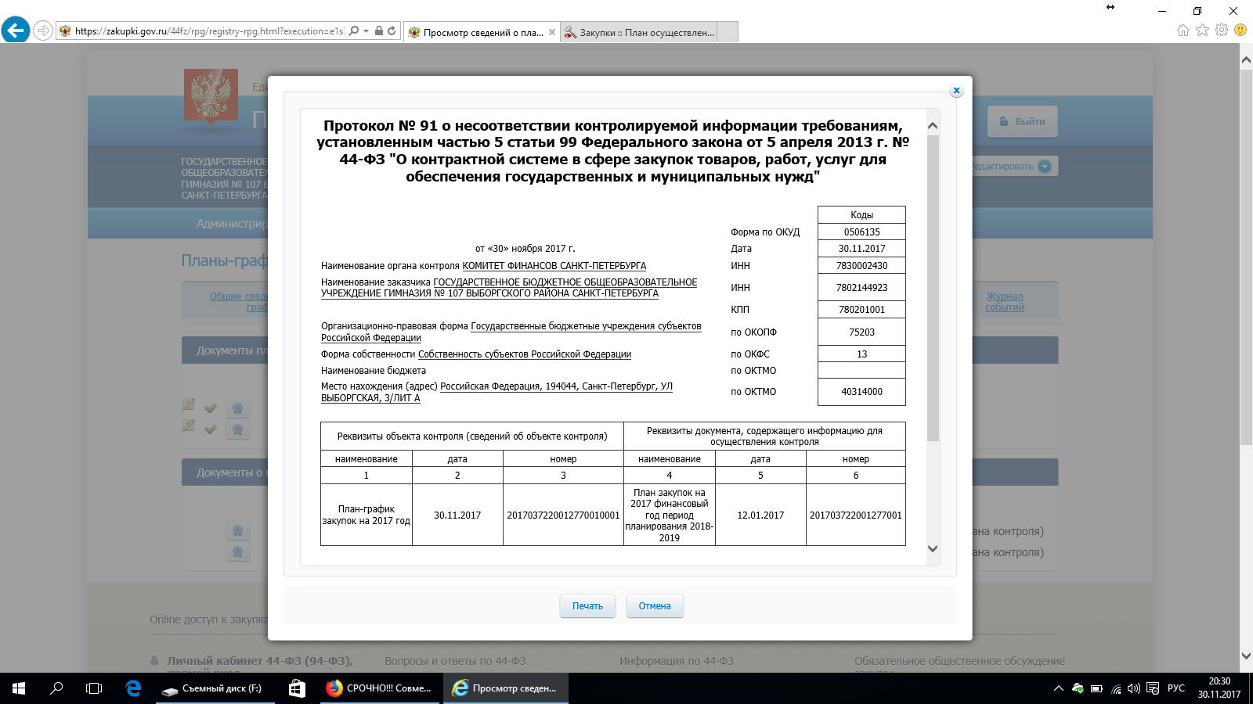
Task: Click the Выйти button in the background page
Action: click(1022, 122)
